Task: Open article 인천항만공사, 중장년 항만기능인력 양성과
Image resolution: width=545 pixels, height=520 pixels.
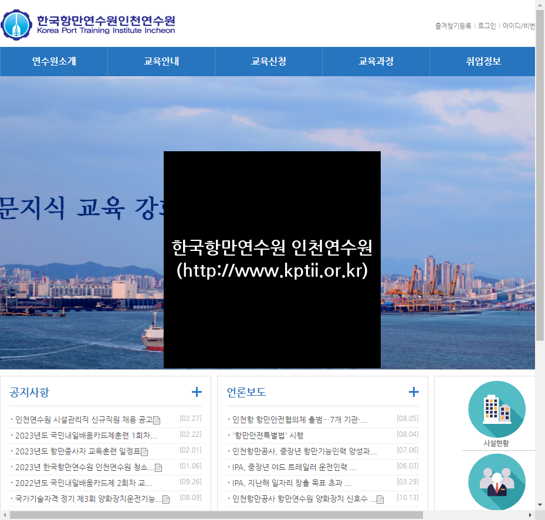Action: [304, 451]
